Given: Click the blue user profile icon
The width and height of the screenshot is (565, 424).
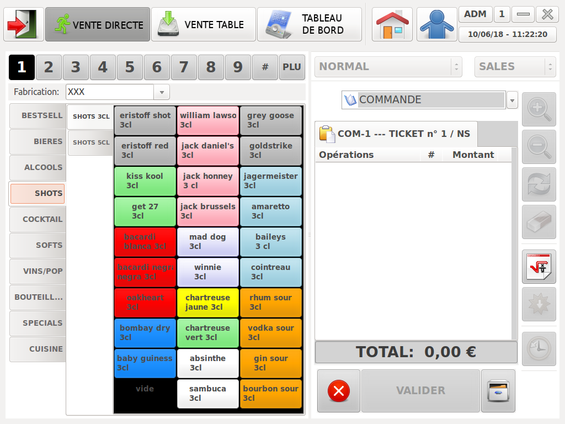Looking at the screenshot, I should (437, 24).
